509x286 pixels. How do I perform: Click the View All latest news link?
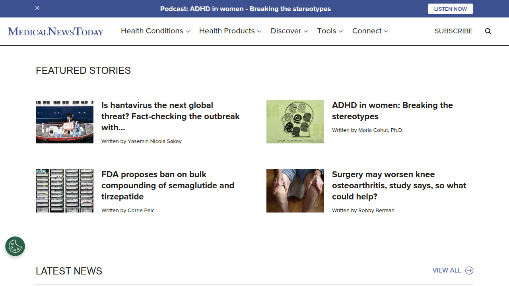tap(453, 271)
